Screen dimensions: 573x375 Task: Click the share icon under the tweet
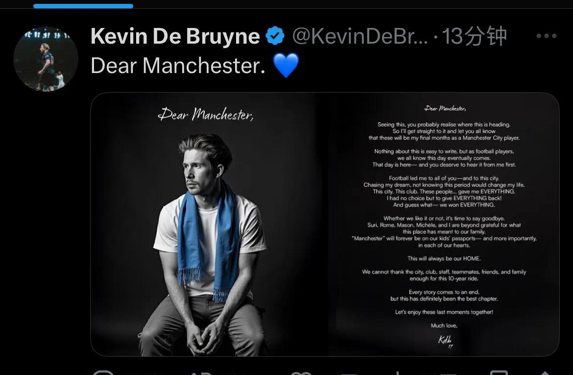click(x=545, y=373)
